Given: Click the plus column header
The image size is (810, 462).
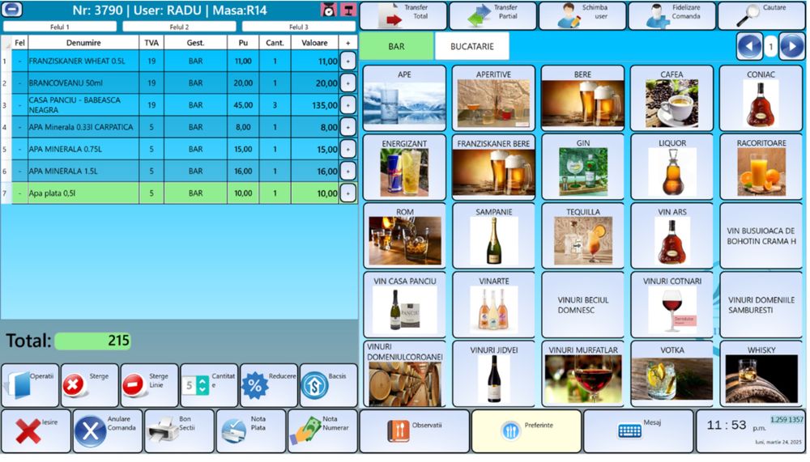Looking at the screenshot, I should (347, 43).
